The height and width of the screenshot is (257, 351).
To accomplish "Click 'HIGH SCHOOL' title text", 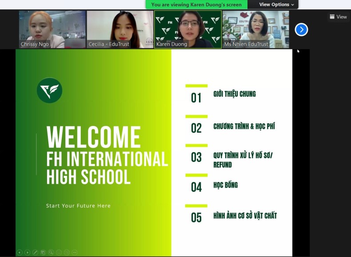I will point(88,177).
